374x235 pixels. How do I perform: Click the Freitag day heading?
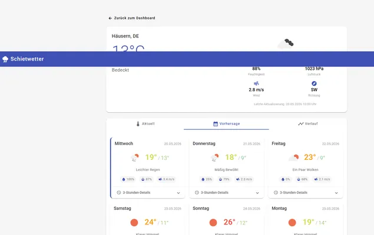[x=279, y=144]
